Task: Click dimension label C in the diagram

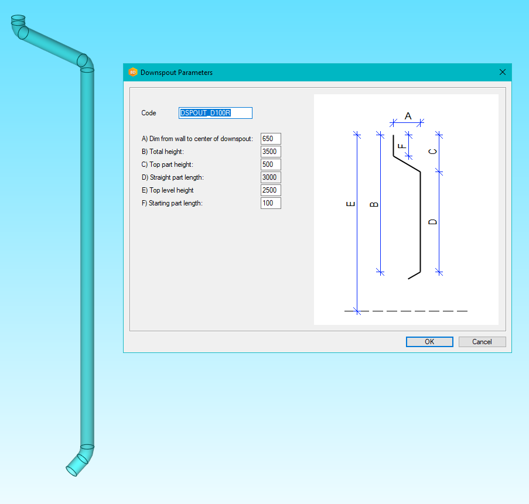Action: (x=433, y=152)
